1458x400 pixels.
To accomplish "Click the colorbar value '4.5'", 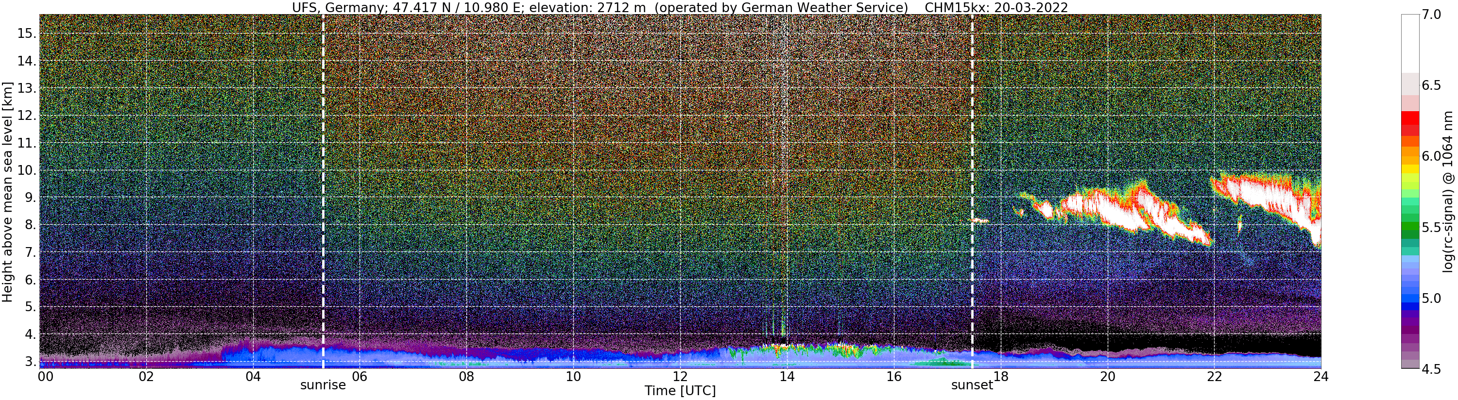I will 1432,369.
